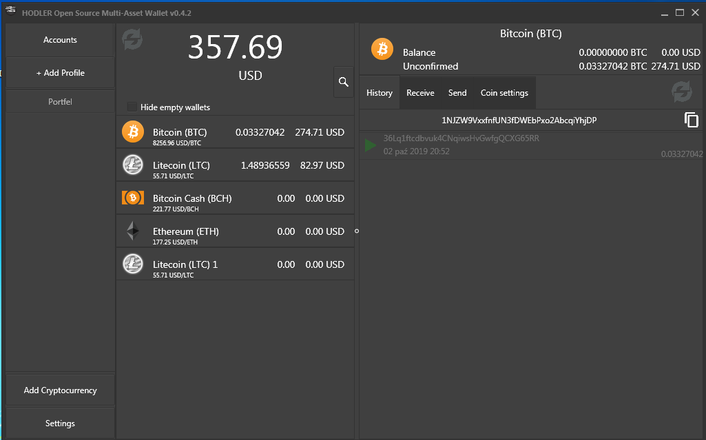Image resolution: width=706 pixels, height=440 pixels.
Task: Click the panel splitter handle between lists
Action: pos(357,231)
